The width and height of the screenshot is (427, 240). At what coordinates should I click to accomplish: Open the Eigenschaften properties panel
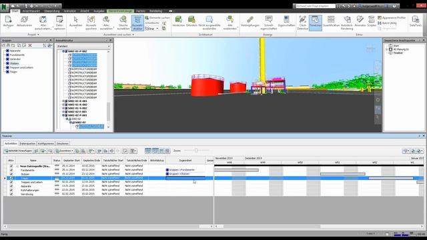[x=286, y=21]
